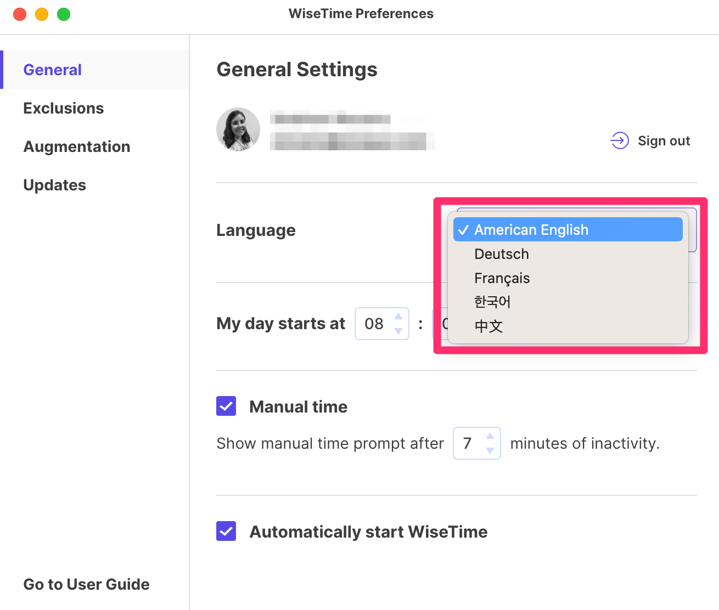The image size is (719, 610).
Task: Uncheck the Manual time checkbox
Action: point(226,406)
